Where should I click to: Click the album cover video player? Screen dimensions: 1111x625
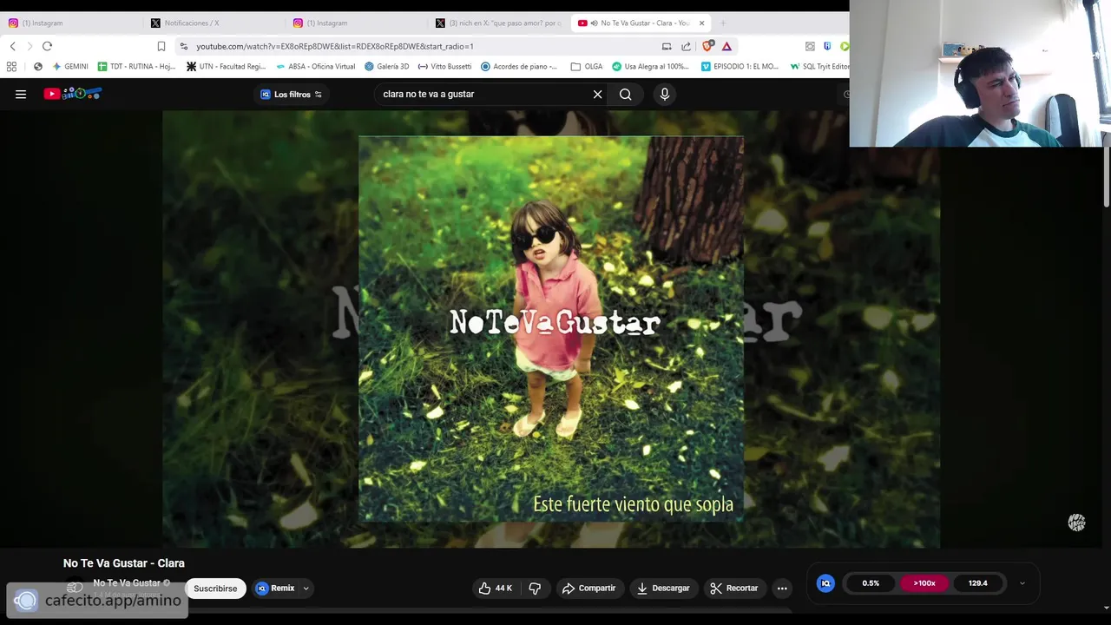(x=550, y=329)
